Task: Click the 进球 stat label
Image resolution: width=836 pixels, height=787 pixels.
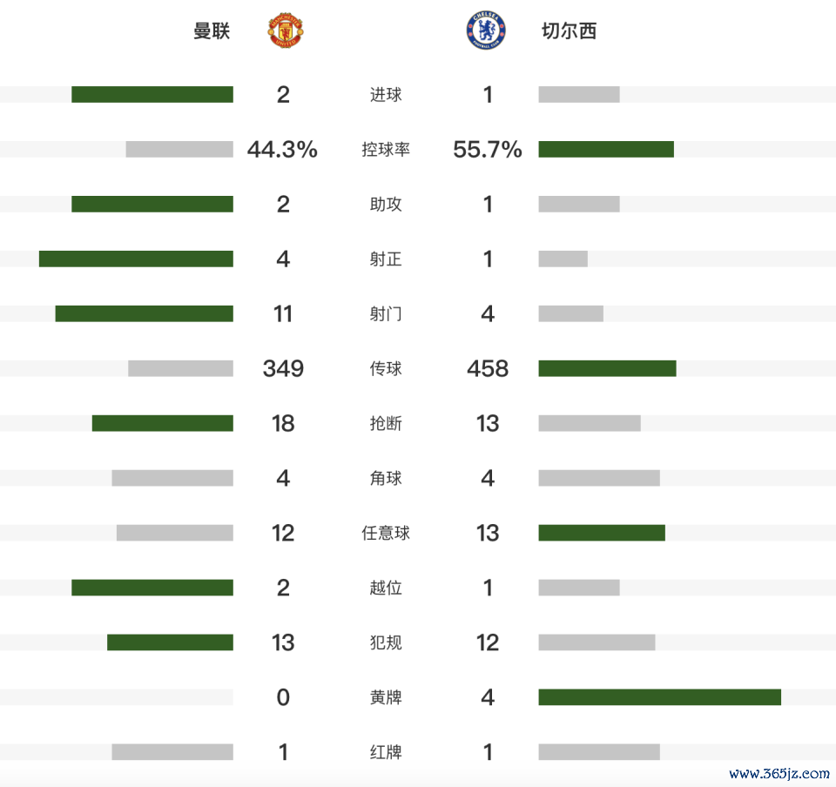Action: coord(386,95)
